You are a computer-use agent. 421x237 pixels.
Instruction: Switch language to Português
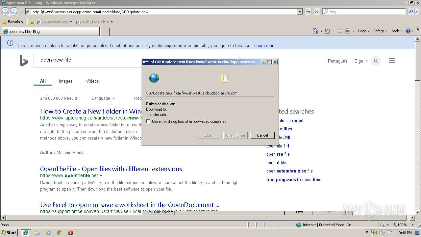[x=337, y=61]
